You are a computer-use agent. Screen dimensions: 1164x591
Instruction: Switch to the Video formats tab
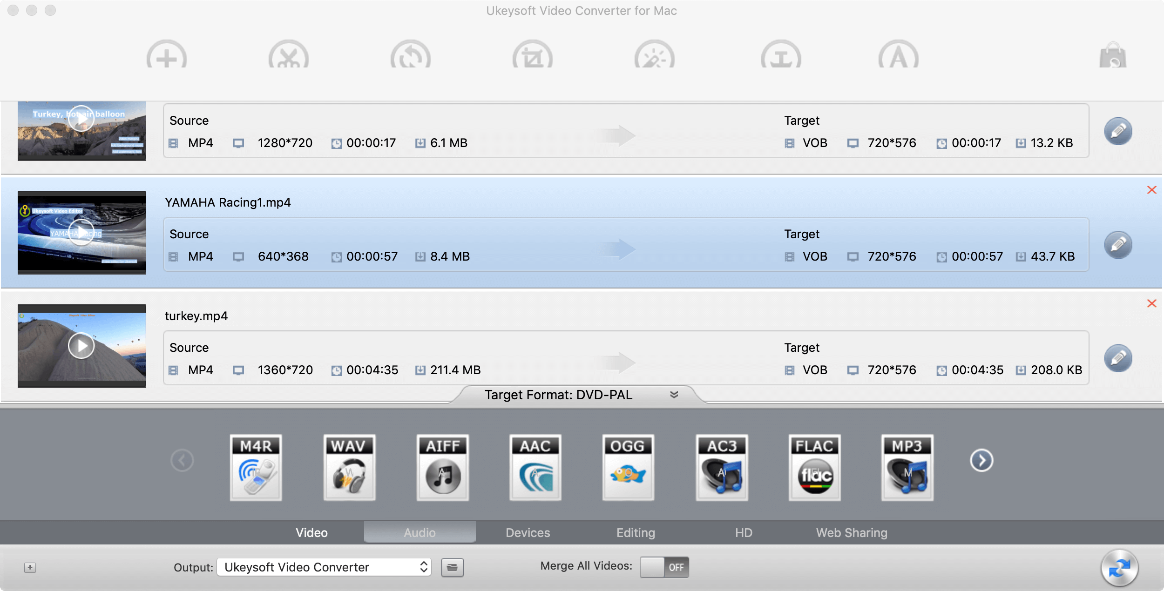point(311,532)
